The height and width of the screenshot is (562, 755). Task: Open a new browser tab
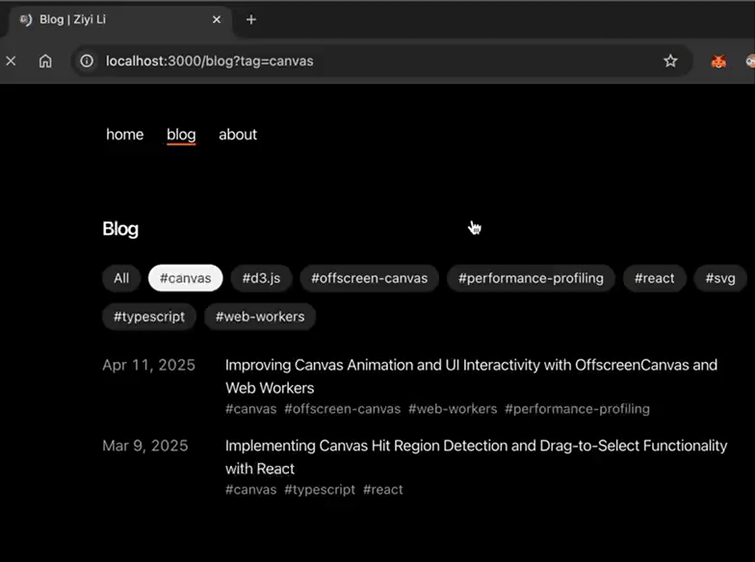[250, 19]
